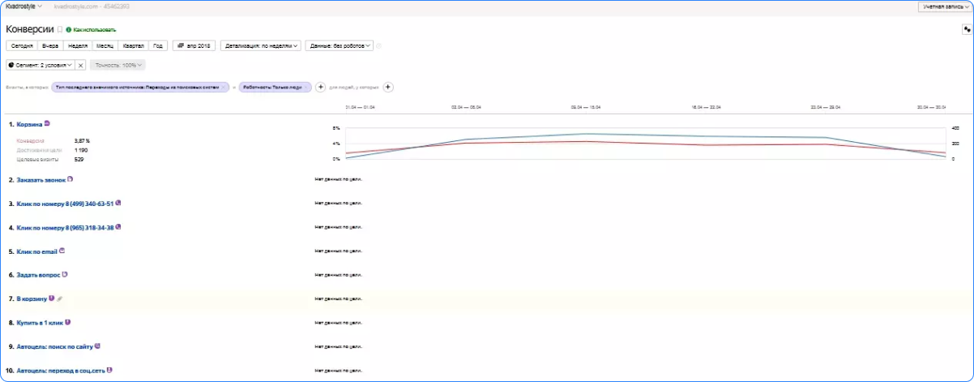Open Данные: без роботов dropdown
The image size is (974, 382).
point(340,46)
